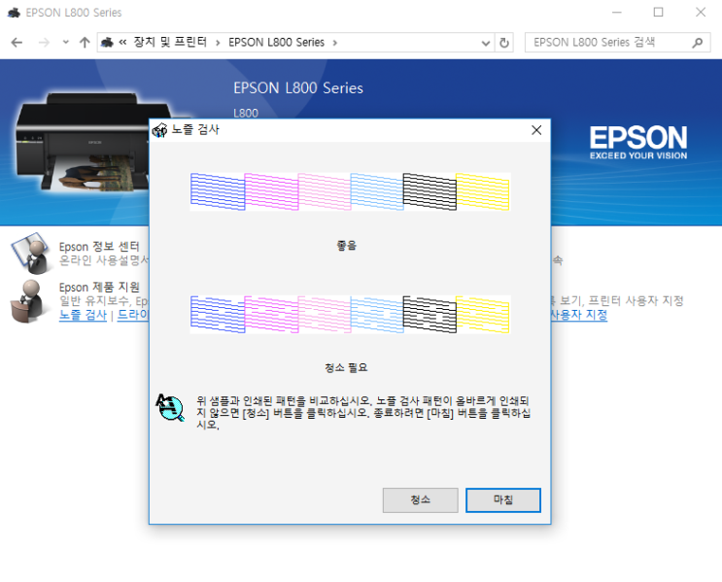
Task: Click the 청소 button in nozzle check dialog
Action: tap(420, 500)
